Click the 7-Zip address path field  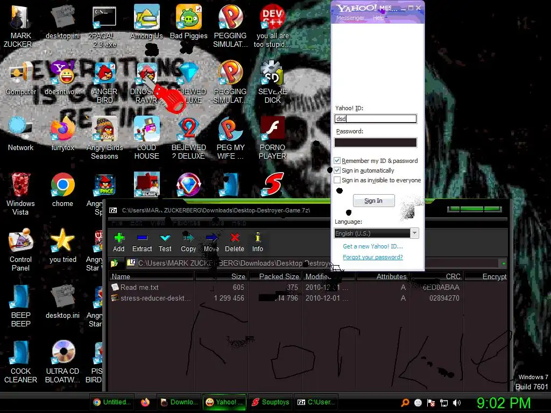313,263
